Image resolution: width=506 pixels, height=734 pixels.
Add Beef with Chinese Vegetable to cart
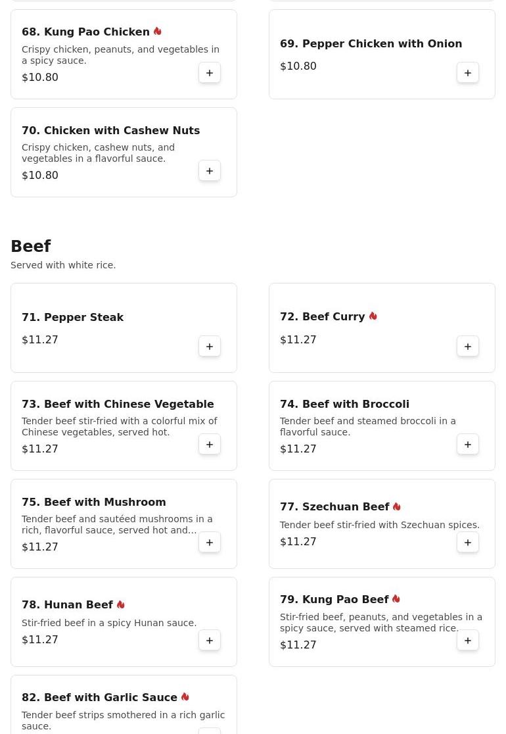(x=210, y=444)
